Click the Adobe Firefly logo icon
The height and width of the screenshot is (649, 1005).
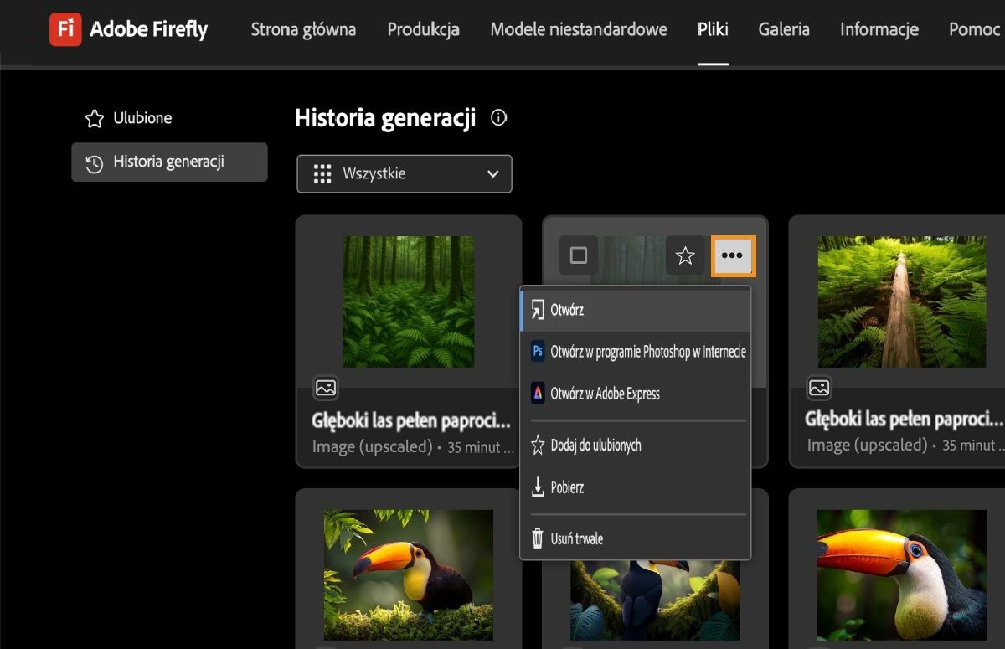tap(65, 29)
